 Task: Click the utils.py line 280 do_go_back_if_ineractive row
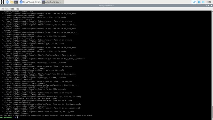click(x=44, y=59)
